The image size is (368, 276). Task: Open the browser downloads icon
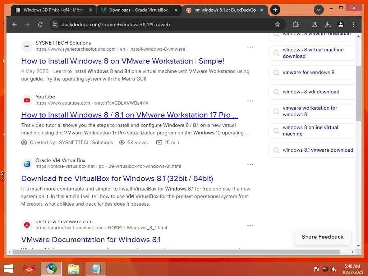click(328, 24)
